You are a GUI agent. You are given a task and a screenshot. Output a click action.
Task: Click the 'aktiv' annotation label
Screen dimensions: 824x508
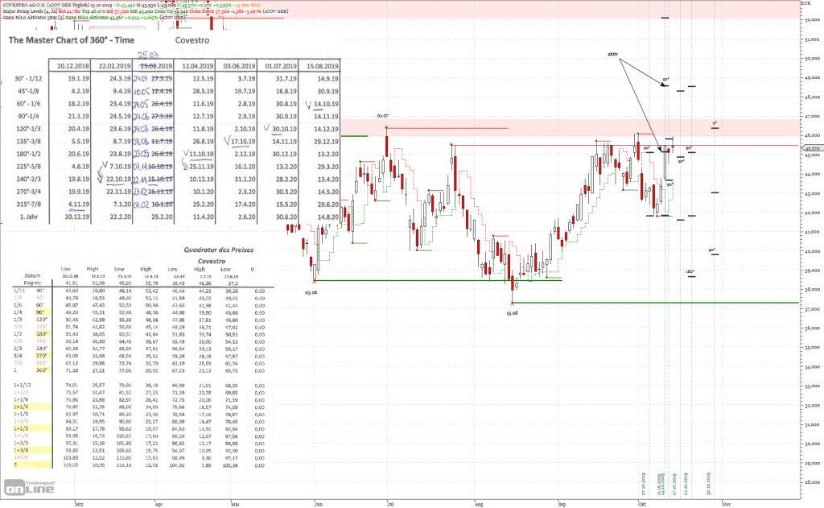coord(612,54)
